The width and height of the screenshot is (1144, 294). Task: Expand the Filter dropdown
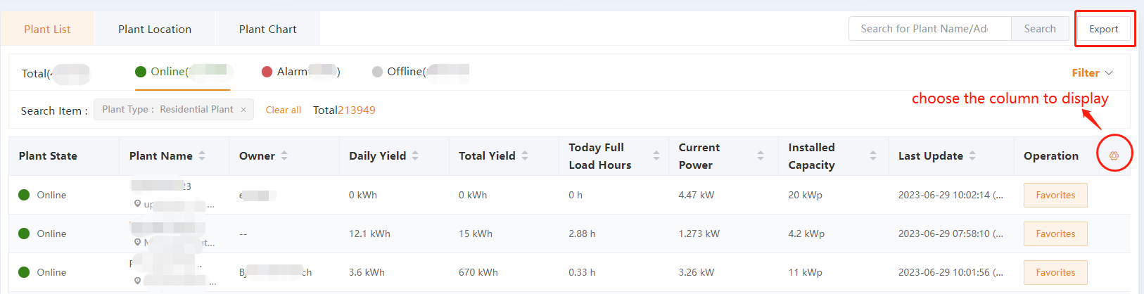[x=1092, y=73]
